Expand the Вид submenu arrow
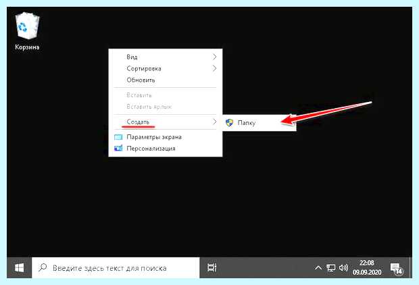This screenshot has width=419, height=285. tap(215, 57)
